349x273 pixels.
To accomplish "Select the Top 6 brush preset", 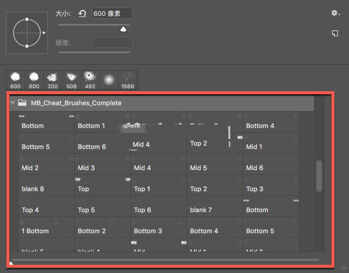I will (x=158, y=206).
